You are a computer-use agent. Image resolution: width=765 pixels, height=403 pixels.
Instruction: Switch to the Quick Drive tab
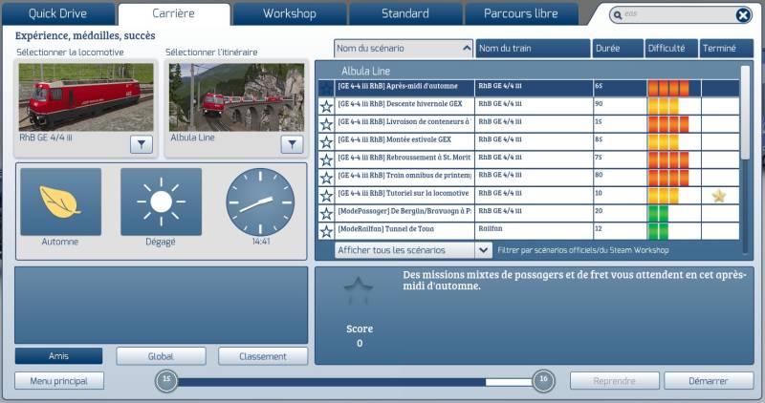pos(58,13)
